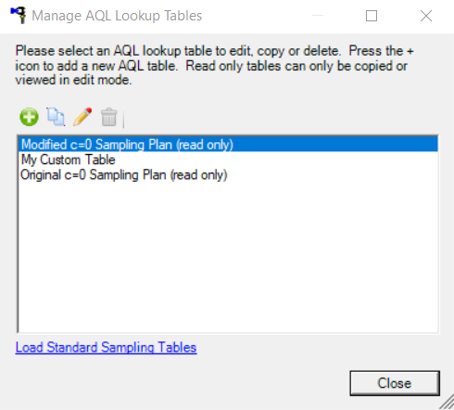Click the Manage AQL Lookup Tables title text
Screen dimensions: 454x410
point(117,16)
